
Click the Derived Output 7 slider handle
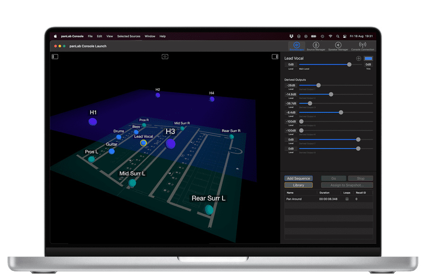point(358,140)
